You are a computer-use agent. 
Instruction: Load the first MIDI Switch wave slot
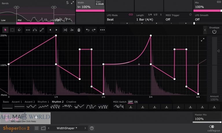pyautogui.click(x=119, y=107)
